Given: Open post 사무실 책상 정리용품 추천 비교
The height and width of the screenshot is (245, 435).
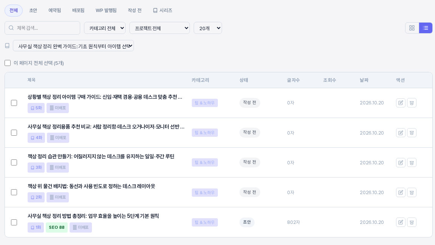Looking at the screenshot, I should (106, 127).
